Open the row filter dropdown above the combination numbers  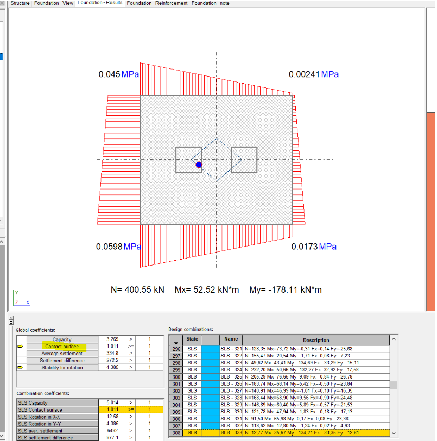(x=176, y=343)
